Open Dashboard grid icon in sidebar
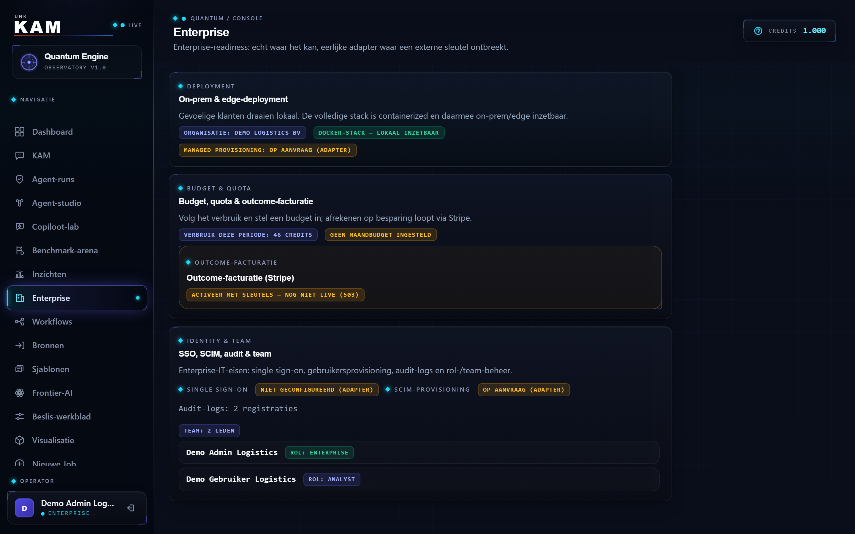 19,132
